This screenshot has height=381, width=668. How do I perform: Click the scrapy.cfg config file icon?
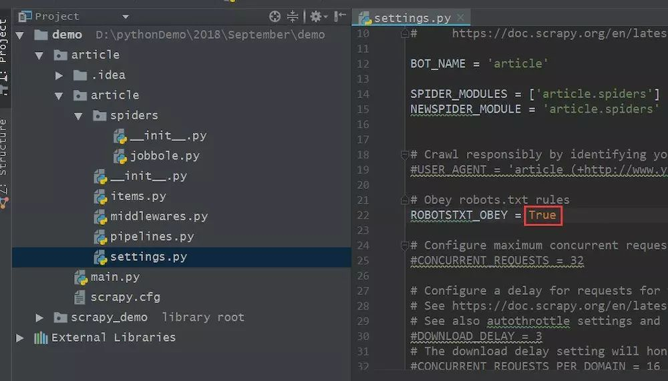(x=79, y=298)
